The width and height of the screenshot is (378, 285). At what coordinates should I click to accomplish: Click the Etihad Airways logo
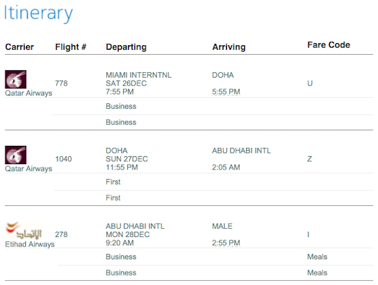[x=24, y=230]
